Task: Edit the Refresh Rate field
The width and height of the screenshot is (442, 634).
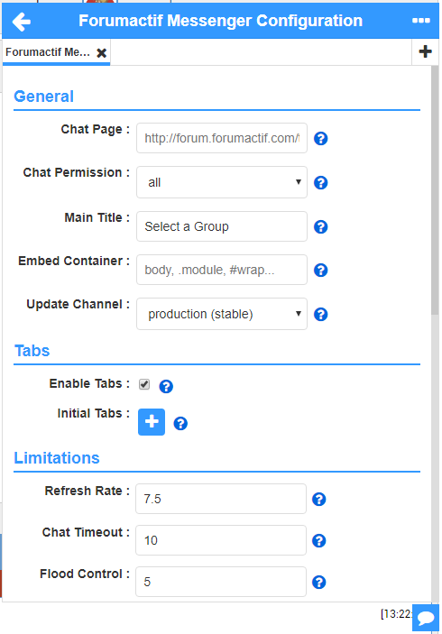Action: 221,499
